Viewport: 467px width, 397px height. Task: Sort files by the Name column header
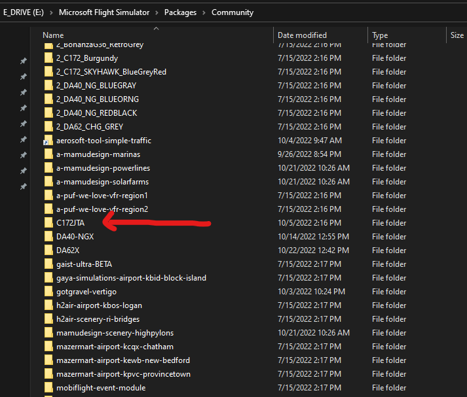click(53, 35)
